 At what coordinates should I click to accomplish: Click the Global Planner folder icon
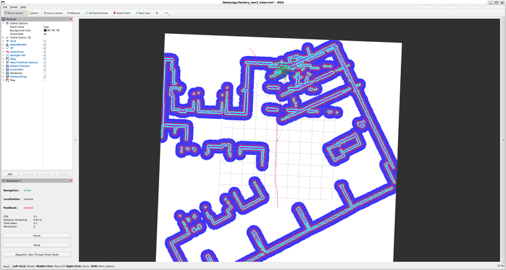7,66
